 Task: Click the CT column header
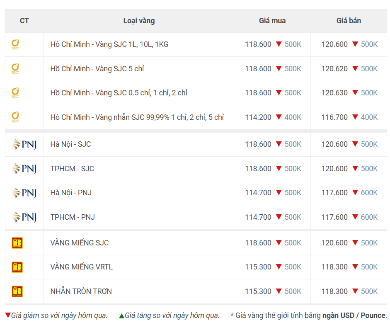click(x=24, y=21)
